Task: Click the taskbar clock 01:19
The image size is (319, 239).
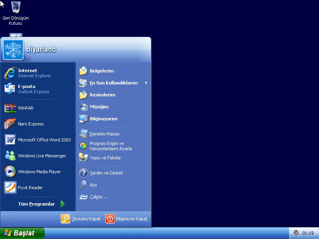Action: click(308, 233)
